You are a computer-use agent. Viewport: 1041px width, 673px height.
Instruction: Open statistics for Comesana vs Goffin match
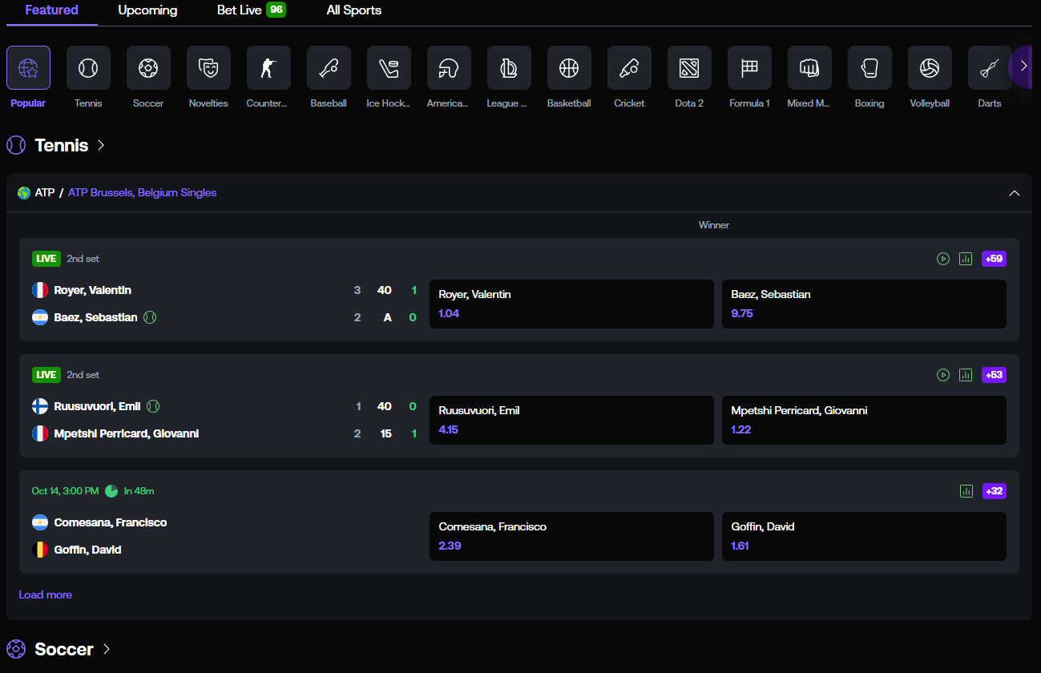[966, 491]
